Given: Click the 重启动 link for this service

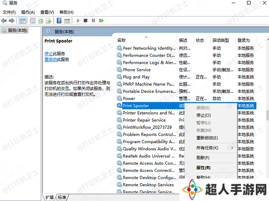Looking at the screenshot, I should (x=51, y=60).
